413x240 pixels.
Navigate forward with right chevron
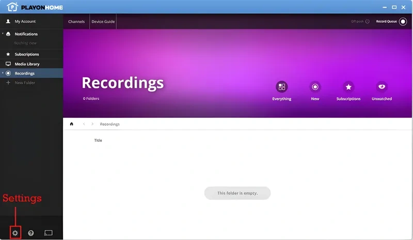pos(92,124)
